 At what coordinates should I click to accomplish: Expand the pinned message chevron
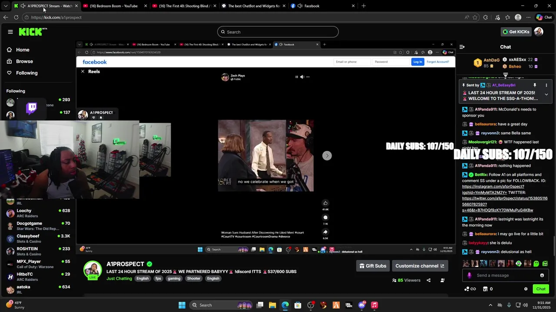[546, 94]
